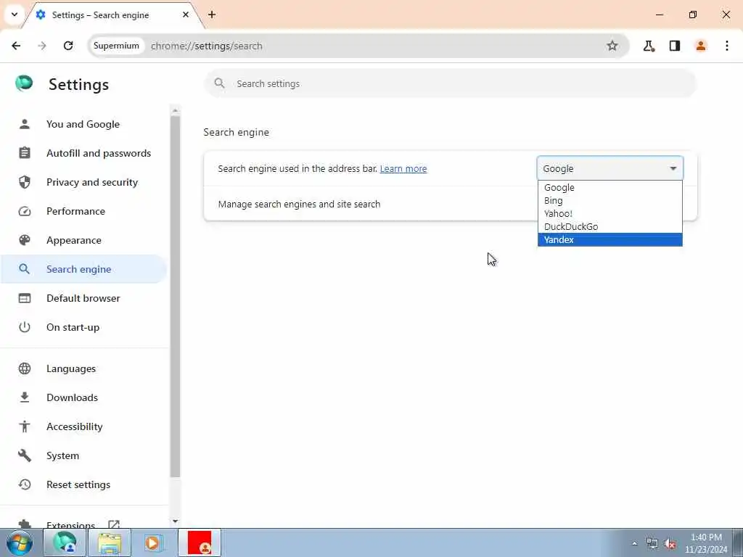743x557 pixels.
Task: Choose Bing from the dropdown list
Action: click(x=609, y=200)
